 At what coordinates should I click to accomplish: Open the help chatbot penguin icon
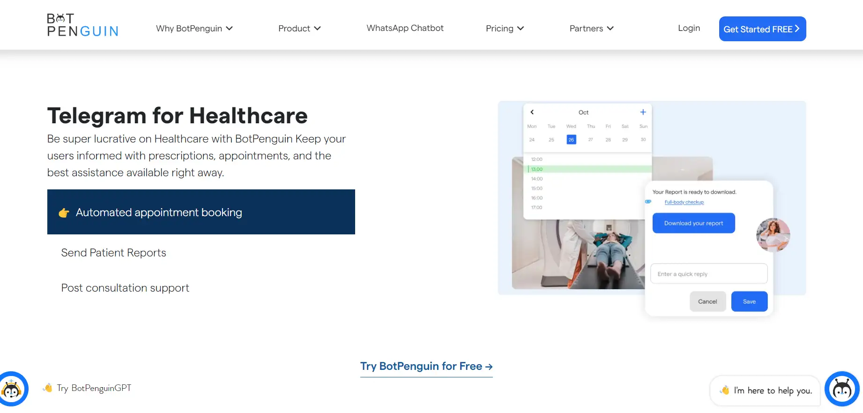point(842,389)
